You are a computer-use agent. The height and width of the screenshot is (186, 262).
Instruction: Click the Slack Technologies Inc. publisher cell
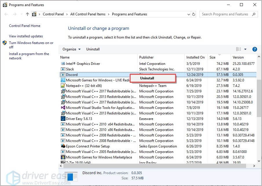157,69
